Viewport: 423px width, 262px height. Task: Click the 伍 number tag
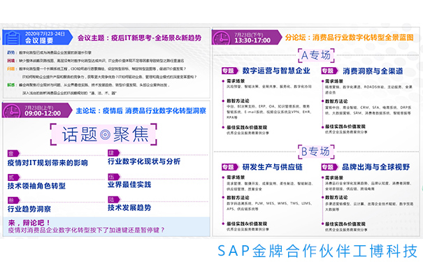click(x=113, y=177)
